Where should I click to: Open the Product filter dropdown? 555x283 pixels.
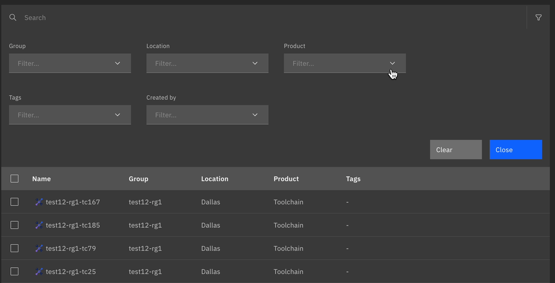click(x=345, y=63)
